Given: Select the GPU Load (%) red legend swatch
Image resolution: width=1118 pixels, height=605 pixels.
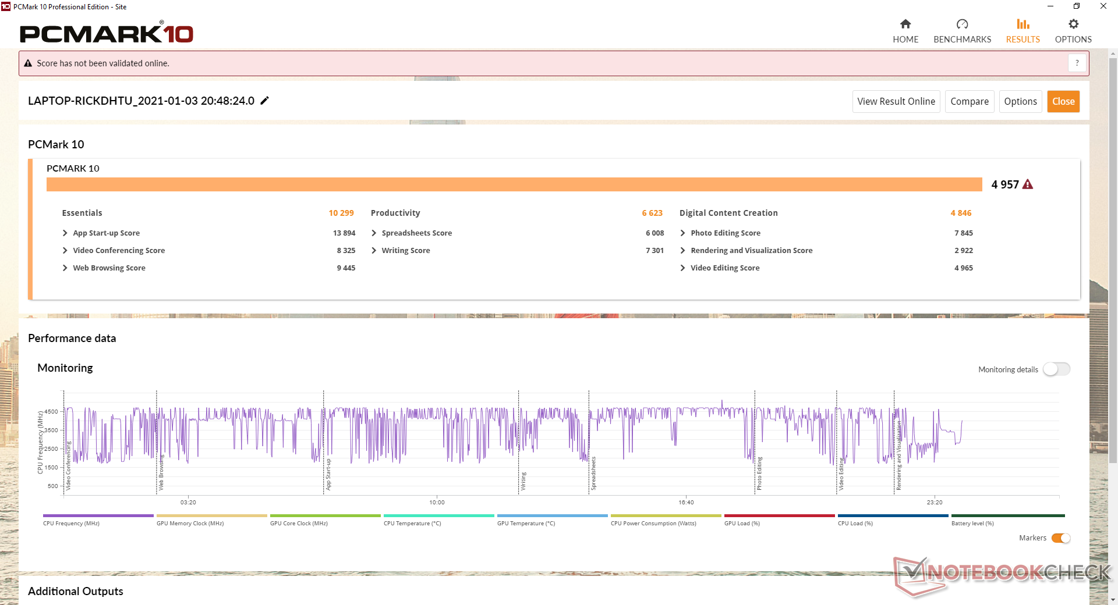Looking at the screenshot, I should pyautogui.click(x=779, y=516).
